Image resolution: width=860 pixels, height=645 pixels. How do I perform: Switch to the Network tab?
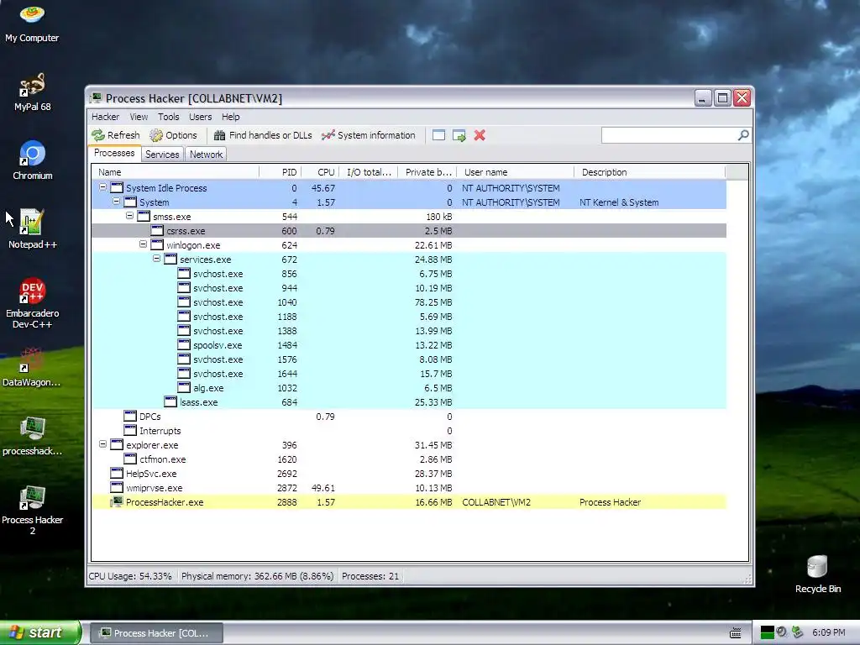[x=207, y=155]
